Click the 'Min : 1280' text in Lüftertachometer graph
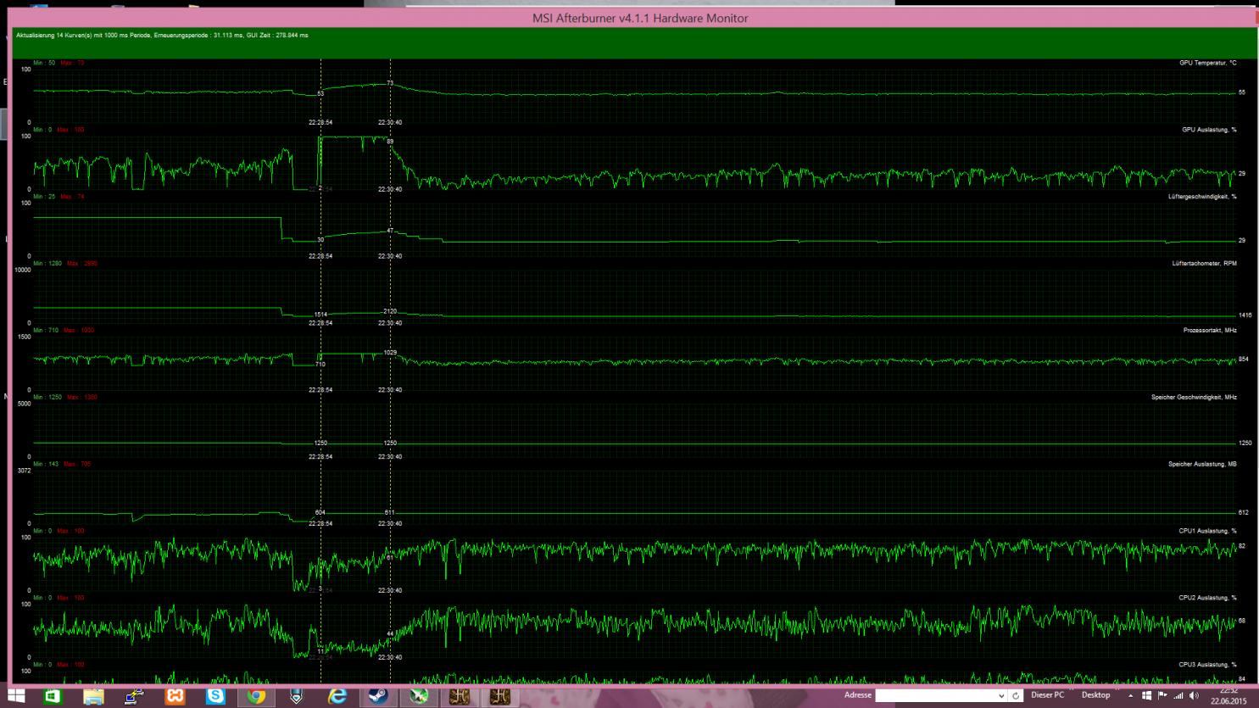This screenshot has height=708, width=1259. tap(47, 264)
